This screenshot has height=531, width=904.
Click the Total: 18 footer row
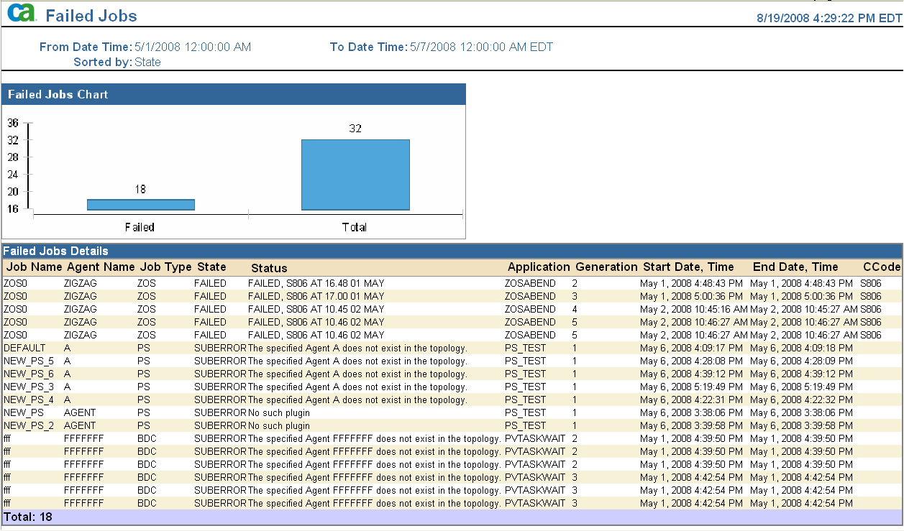28,517
